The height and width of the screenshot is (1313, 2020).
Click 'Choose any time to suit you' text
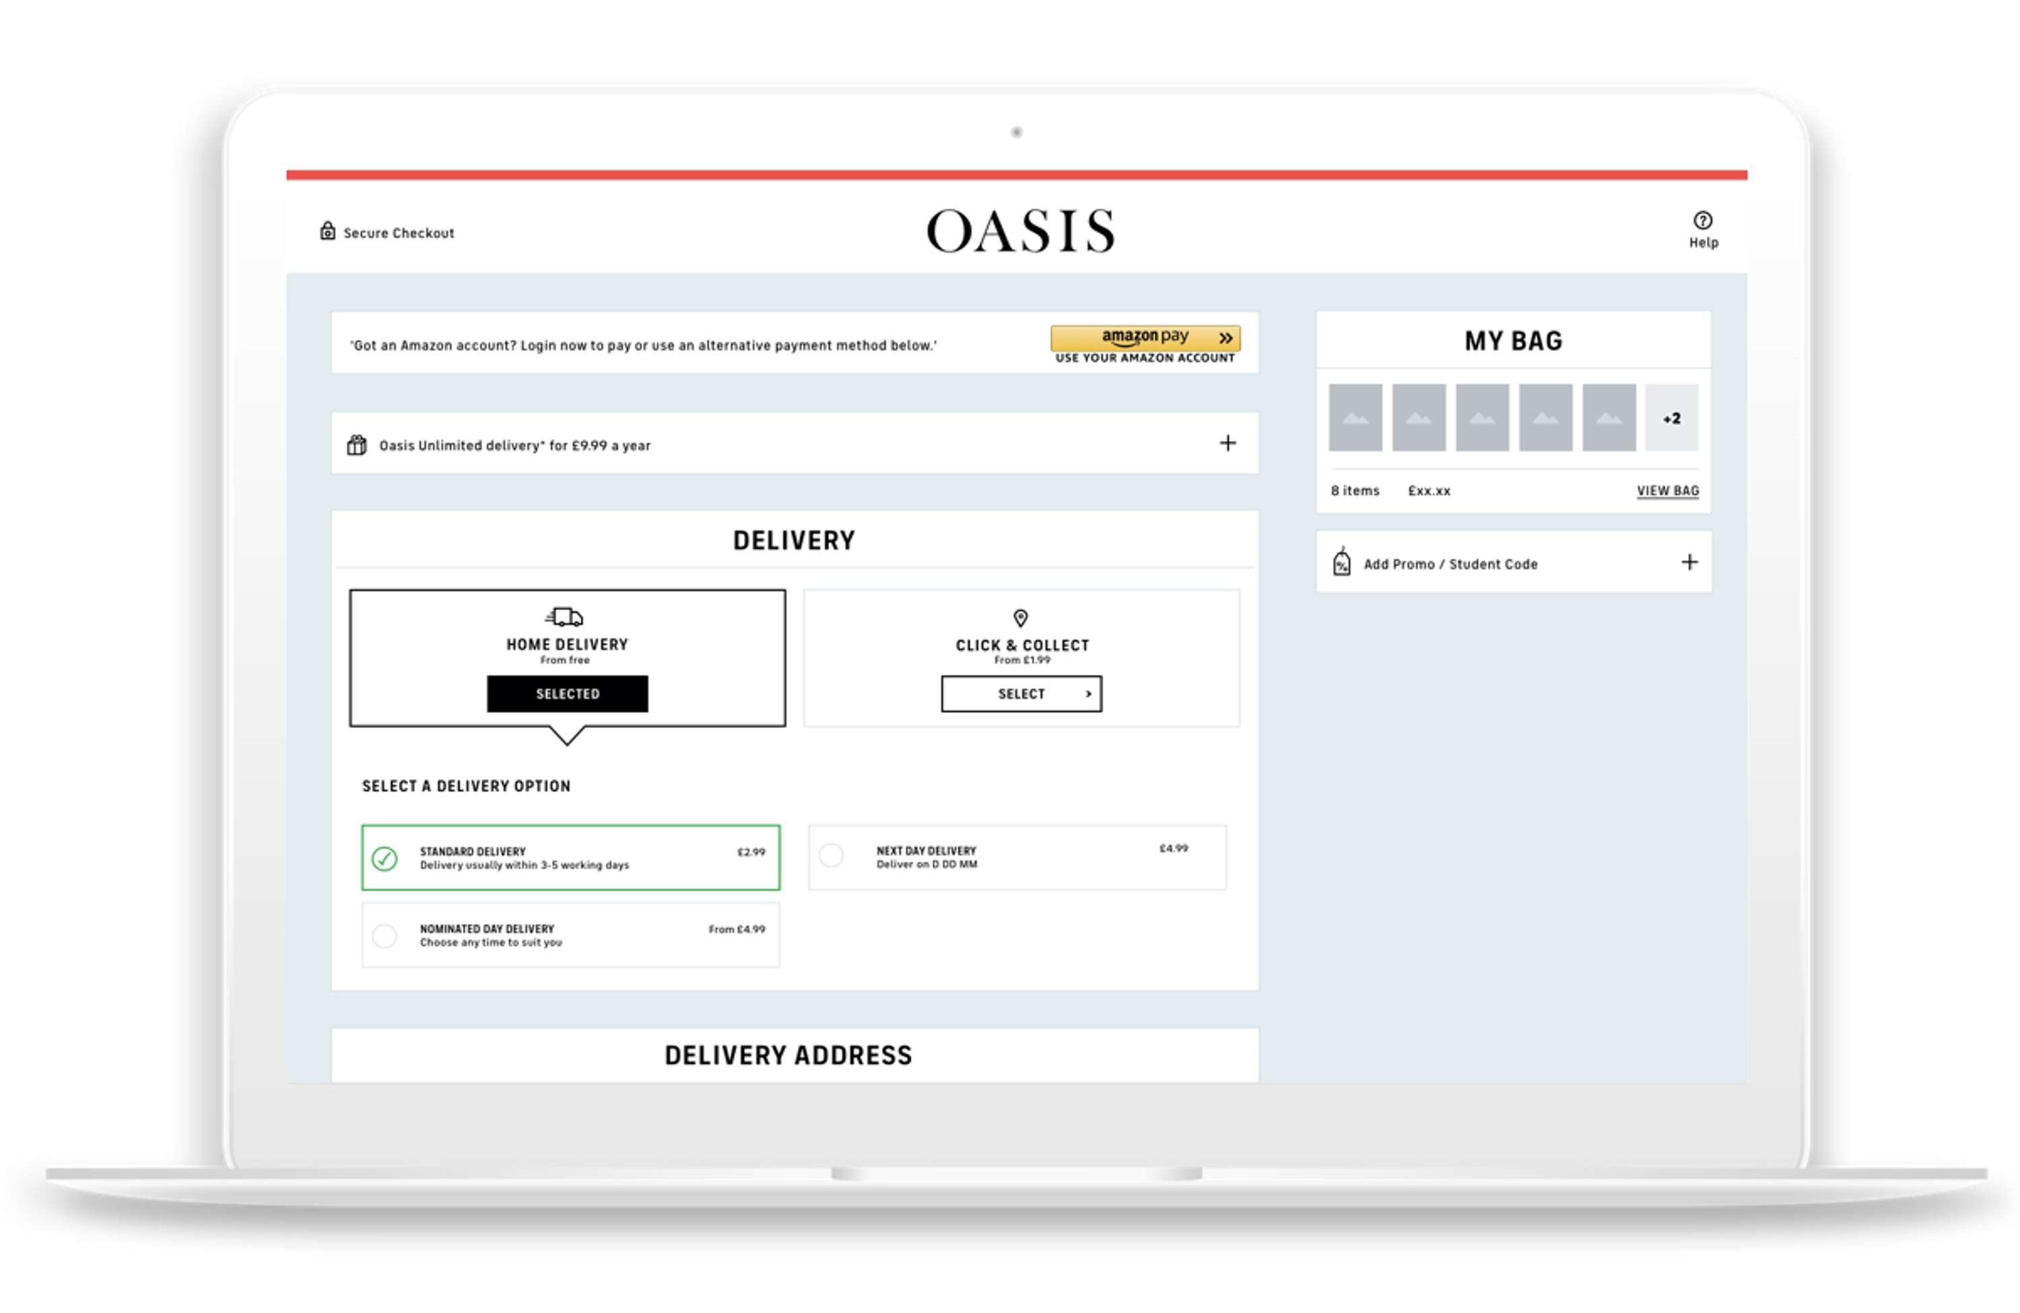click(x=491, y=942)
